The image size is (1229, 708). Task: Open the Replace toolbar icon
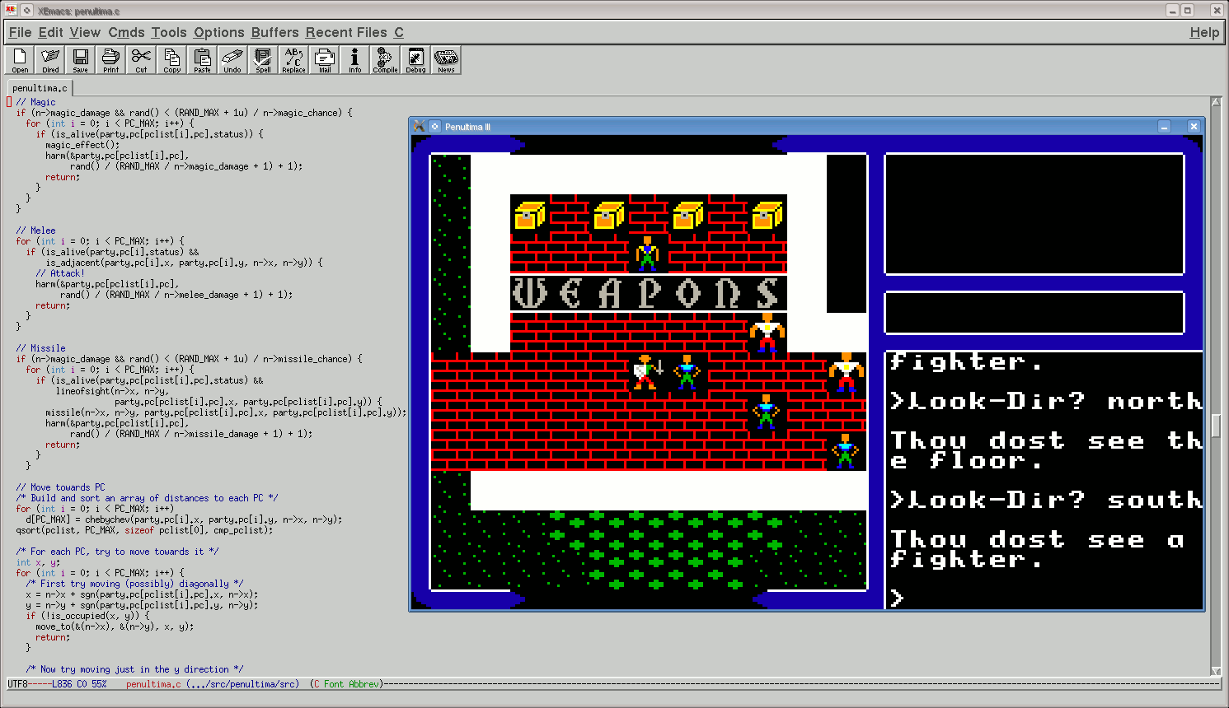tap(293, 60)
